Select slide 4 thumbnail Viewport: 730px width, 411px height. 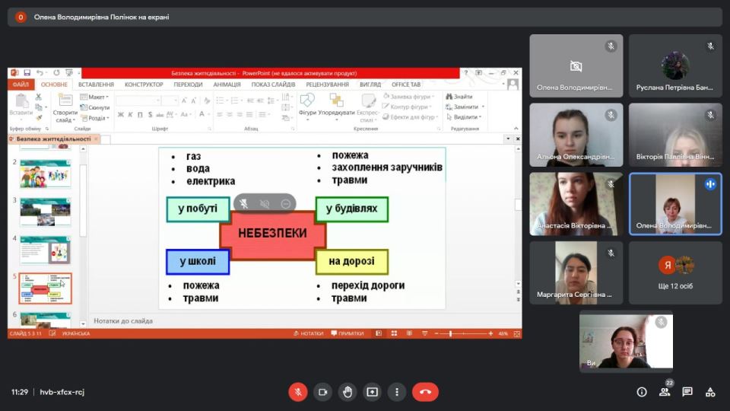tap(45, 250)
